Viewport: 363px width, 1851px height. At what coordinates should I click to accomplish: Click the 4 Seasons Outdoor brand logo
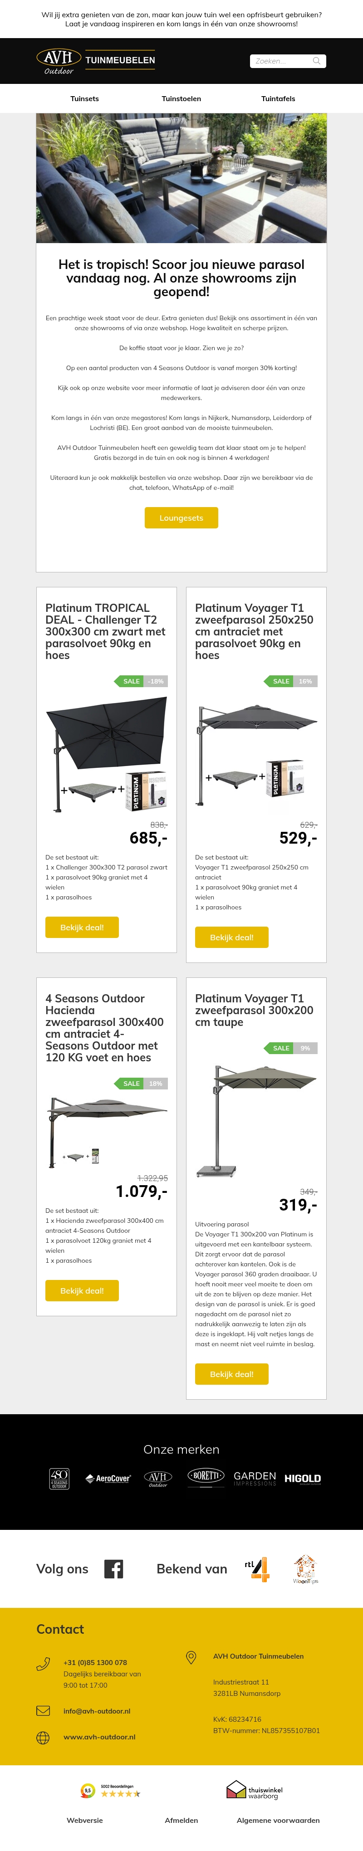click(59, 1479)
